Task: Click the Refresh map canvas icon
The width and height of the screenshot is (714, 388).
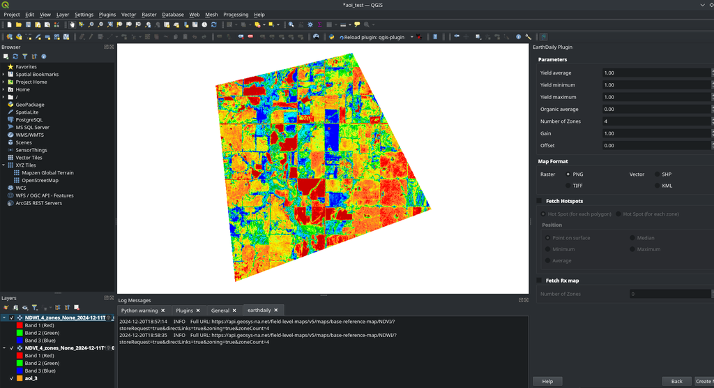Action: (x=214, y=24)
